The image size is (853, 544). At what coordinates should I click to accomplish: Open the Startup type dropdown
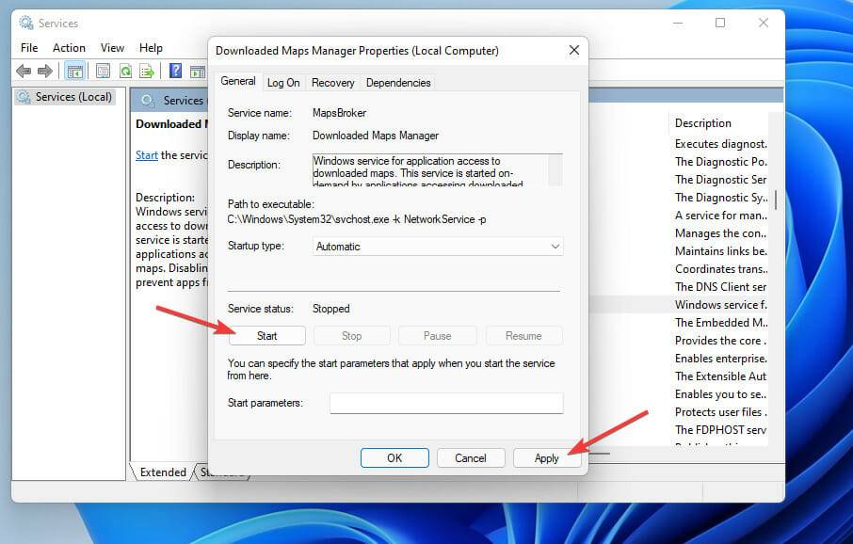[555, 246]
